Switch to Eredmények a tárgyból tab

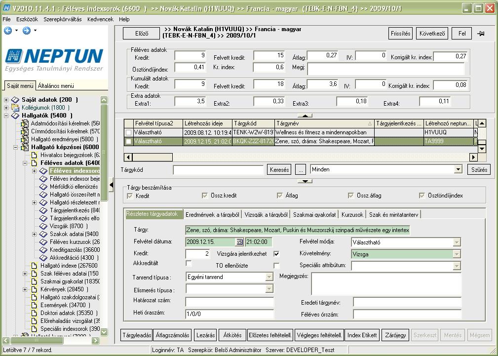click(212, 215)
